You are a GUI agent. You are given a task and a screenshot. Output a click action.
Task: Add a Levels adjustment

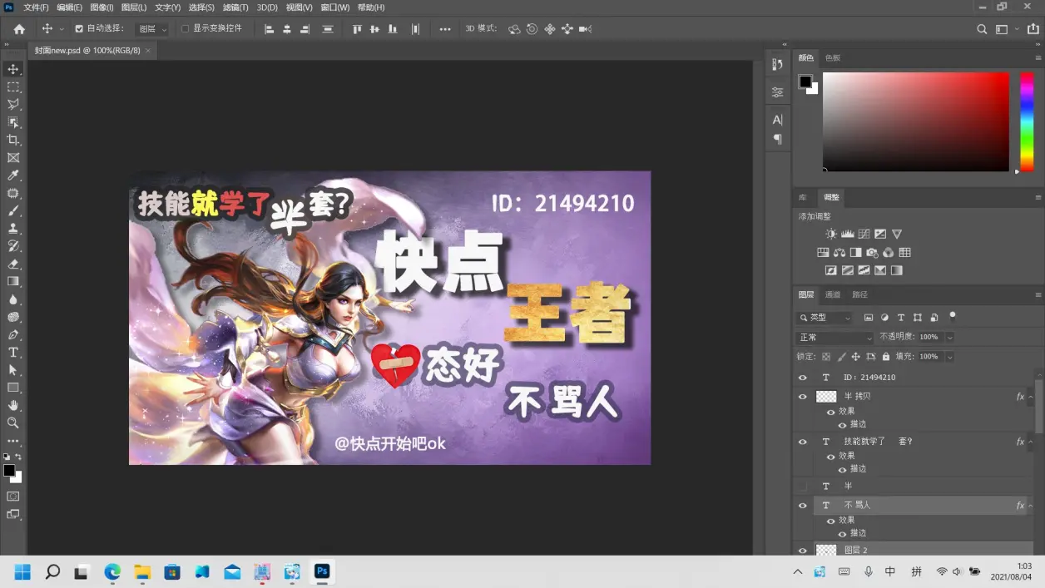click(848, 235)
